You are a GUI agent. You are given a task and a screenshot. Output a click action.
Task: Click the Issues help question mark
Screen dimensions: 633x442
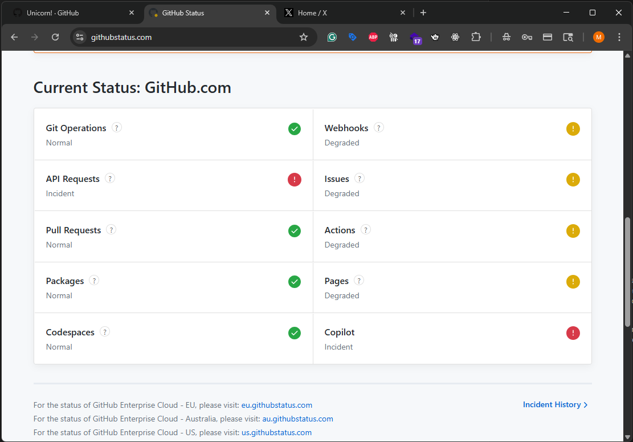coord(360,178)
